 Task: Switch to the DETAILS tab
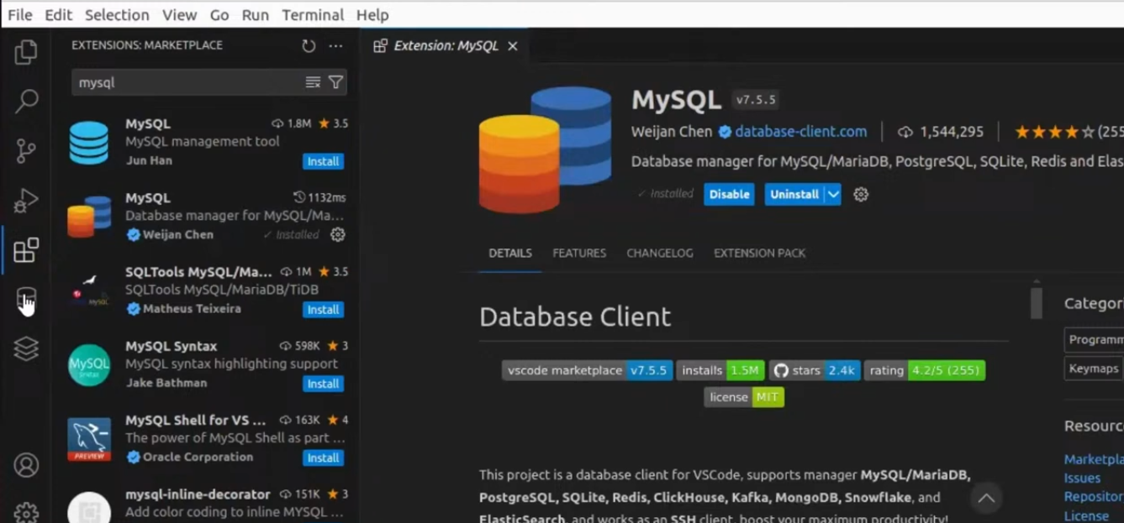click(x=510, y=253)
